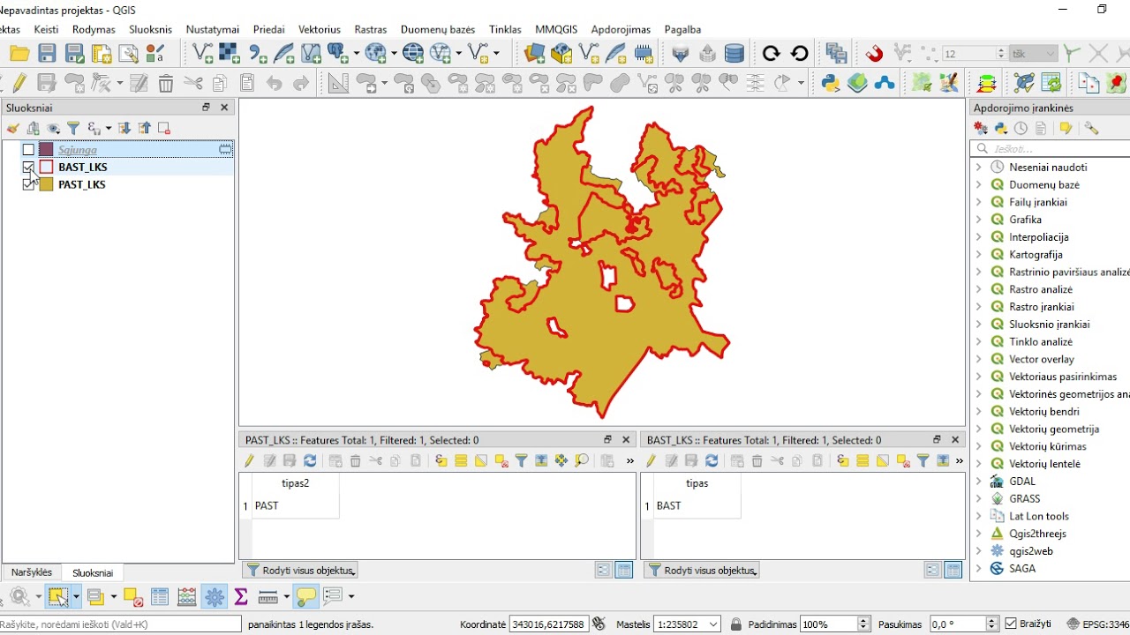Switch PAST_LKS table to form view
Image resolution: width=1130 pixels, height=635 pixels.
(x=603, y=571)
